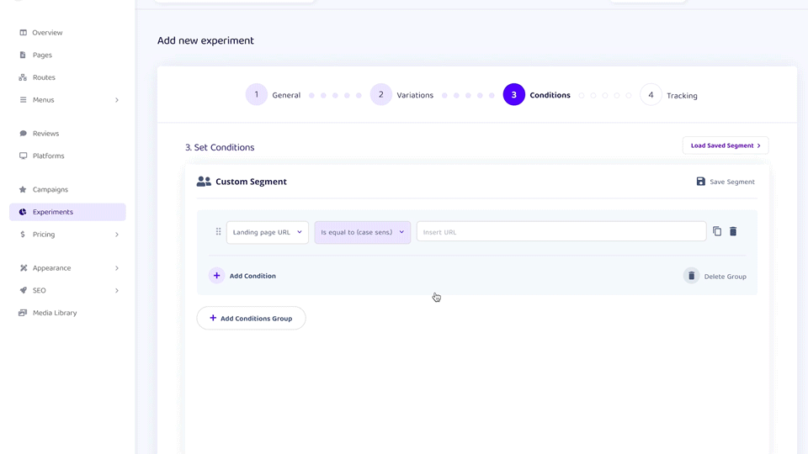The image size is (808, 454).
Task: Go to step 4 Tracking
Action: click(668, 95)
